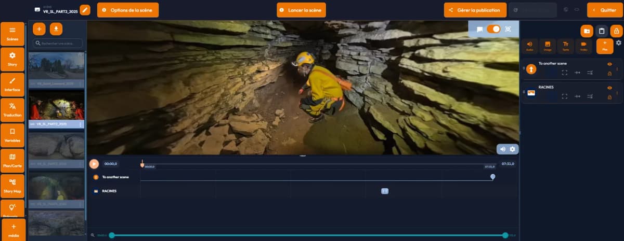Click the Options de la scène button
The image size is (624, 241).
(127, 10)
